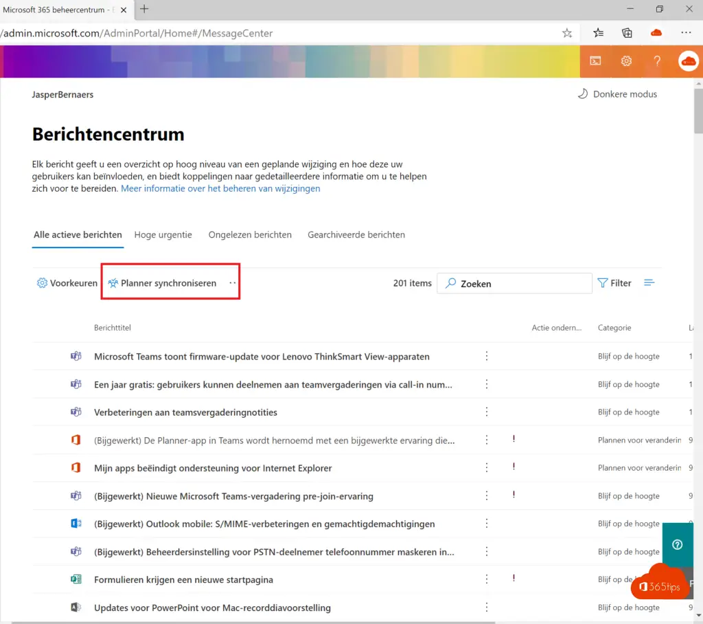Open the Gearchiveerde berichten tab

(x=356, y=235)
